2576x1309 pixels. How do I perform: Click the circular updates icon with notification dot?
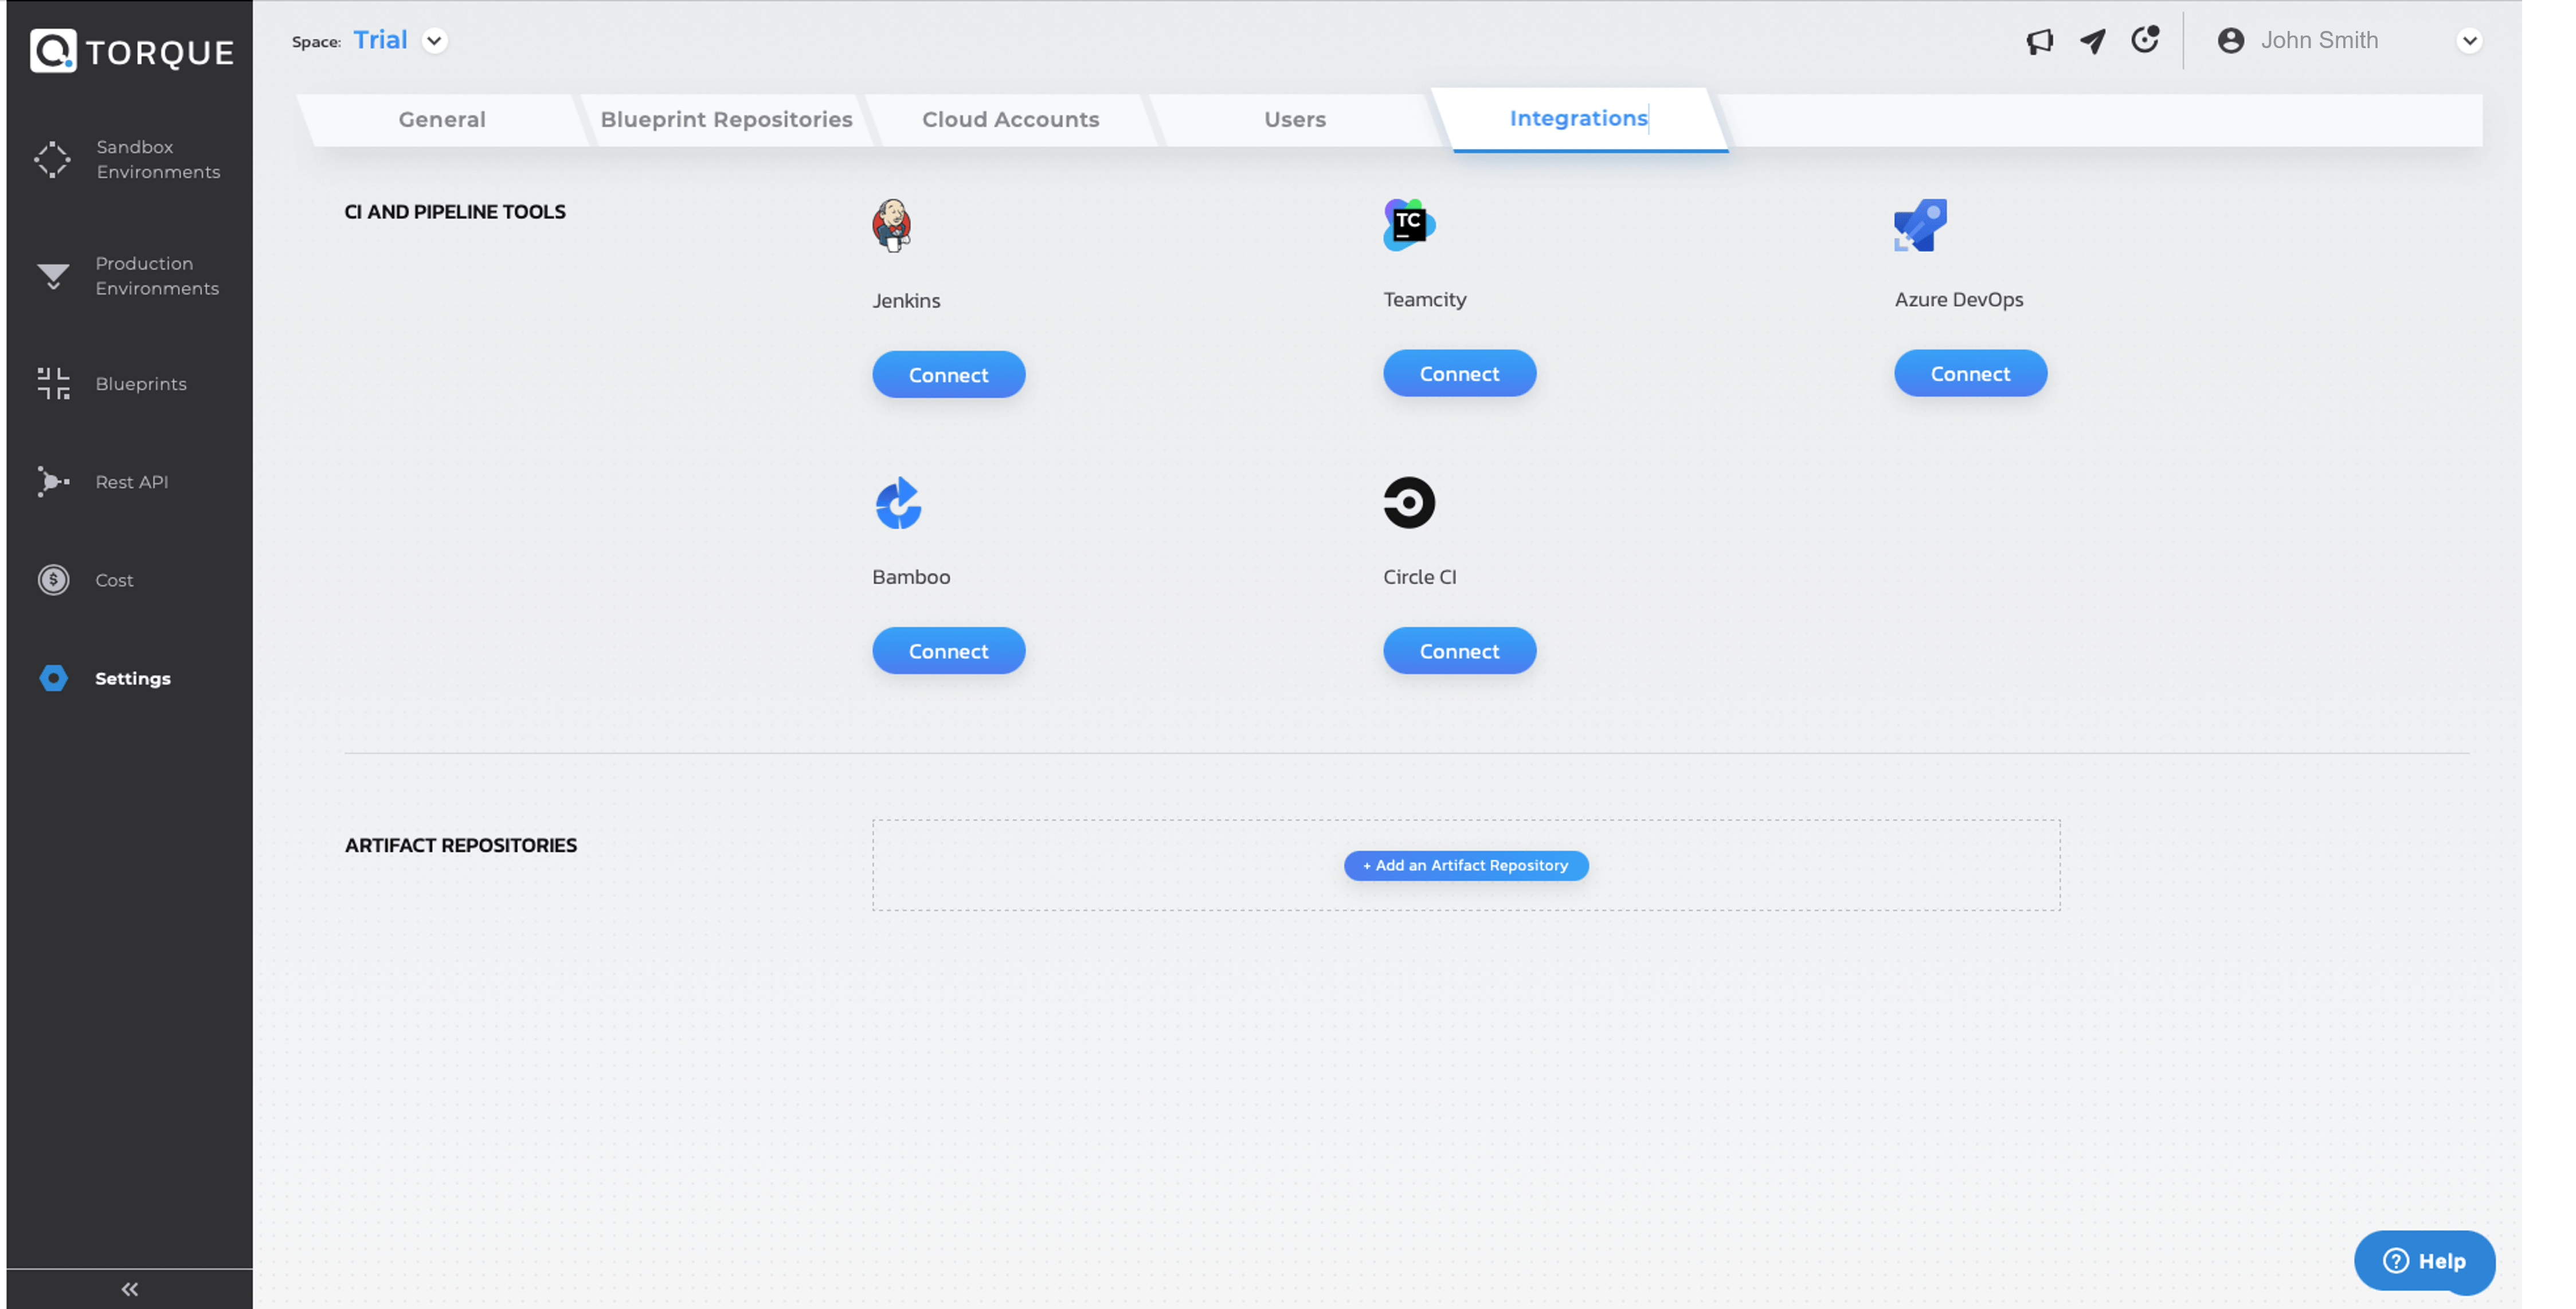click(2144, 40)
